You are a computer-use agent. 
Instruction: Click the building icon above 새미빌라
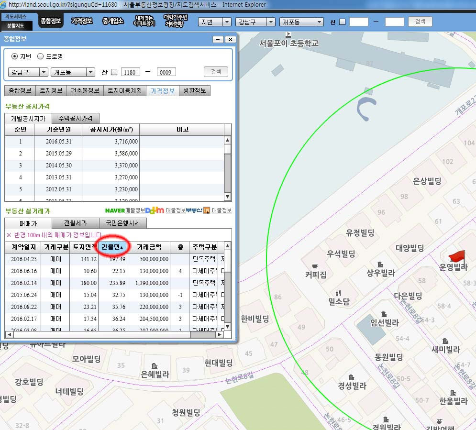tap(445, 341)
